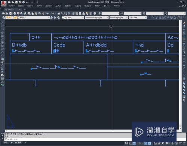187x146 pixels.
Task: Click the Radius dimension circle tool
Action: pos(172,18)
